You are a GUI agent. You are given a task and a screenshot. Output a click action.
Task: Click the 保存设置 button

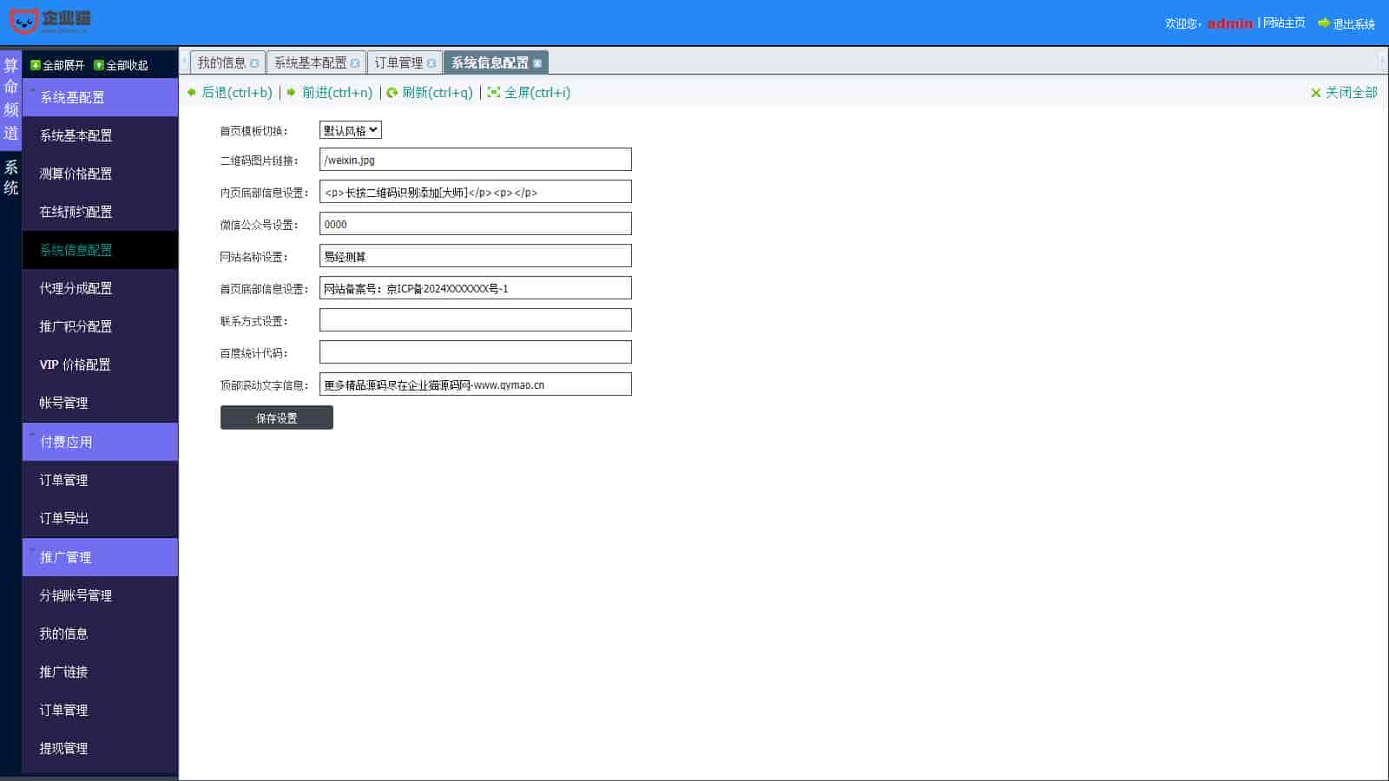click(x=277, y=417)
